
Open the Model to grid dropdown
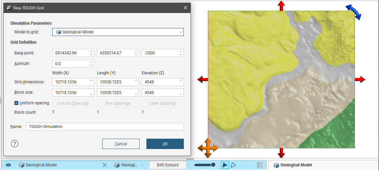coord(118,32)
